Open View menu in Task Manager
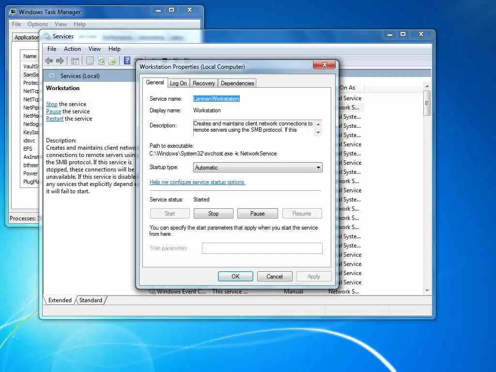 point(61,24)
